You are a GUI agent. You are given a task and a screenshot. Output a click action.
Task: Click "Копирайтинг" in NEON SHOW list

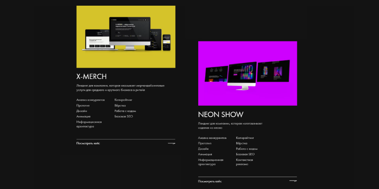[x=245, y=137]
